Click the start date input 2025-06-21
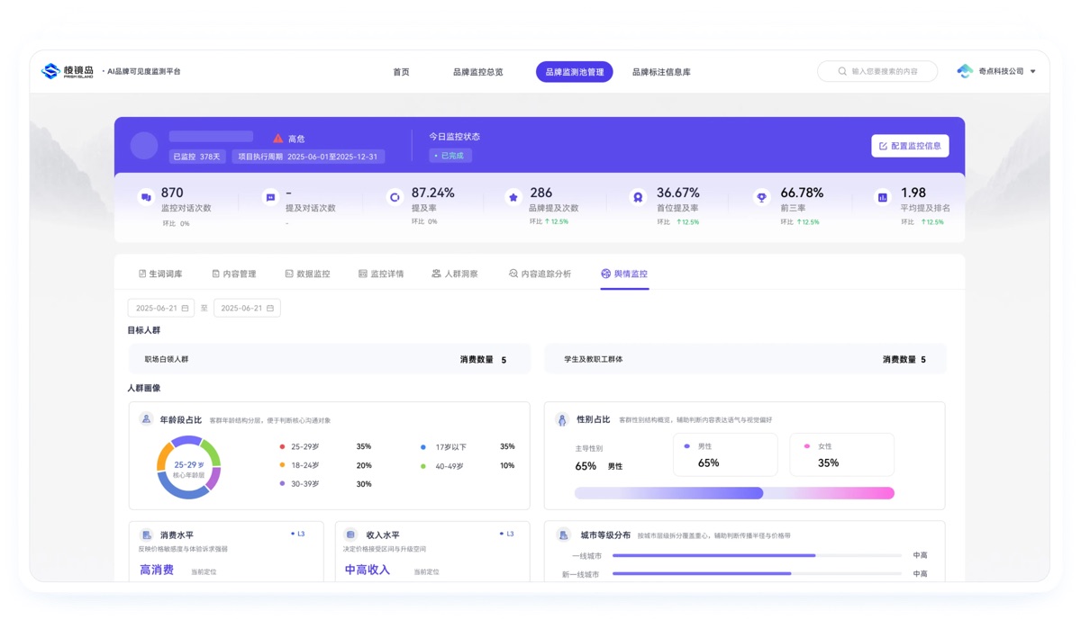The width and height of the screenshot is (1081, 620). 161,308
